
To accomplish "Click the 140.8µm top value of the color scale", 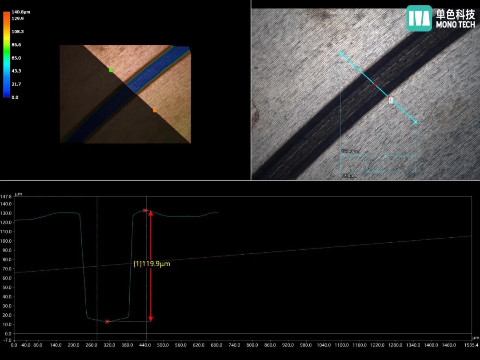I will tap(21, 12).
